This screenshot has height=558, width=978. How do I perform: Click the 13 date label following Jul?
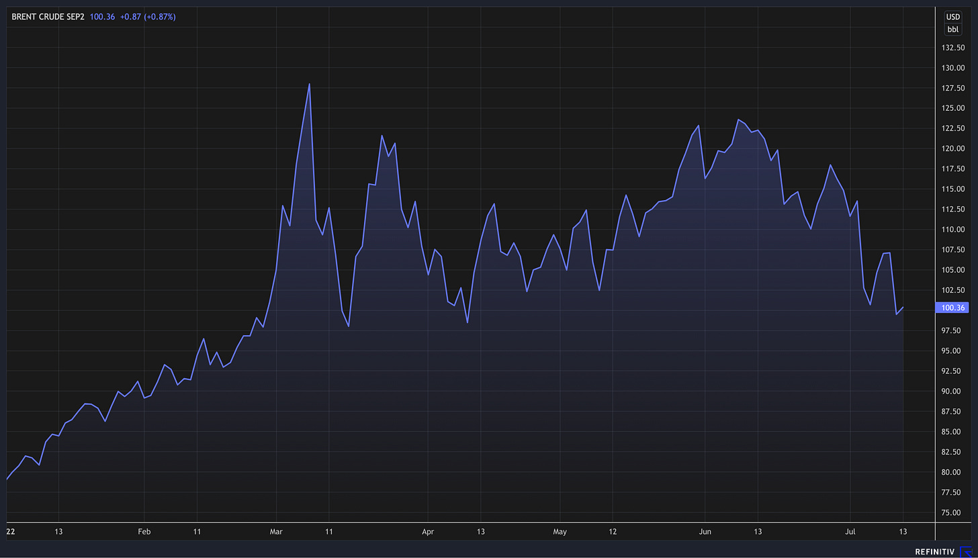click(x=903, y=531)
